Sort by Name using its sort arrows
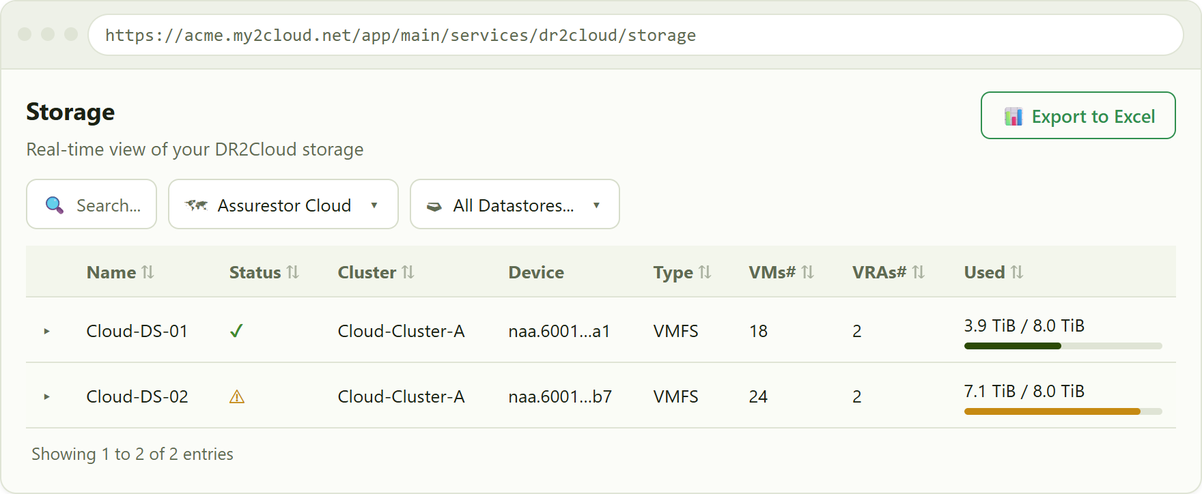1202x494 pixels. [x=148, y=272]
